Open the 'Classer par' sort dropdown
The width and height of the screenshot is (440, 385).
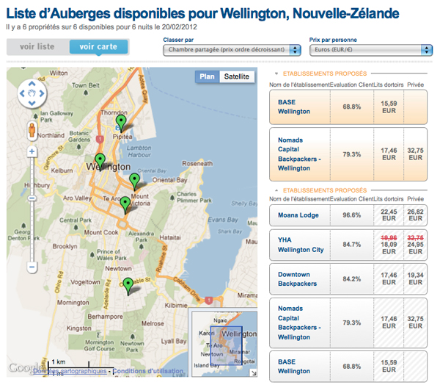[x=232, y=49]
